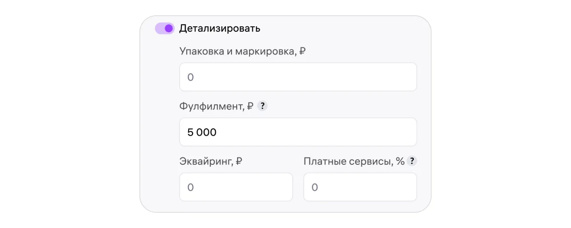
Task: Click the Детализировать label text
Action: 219,28
